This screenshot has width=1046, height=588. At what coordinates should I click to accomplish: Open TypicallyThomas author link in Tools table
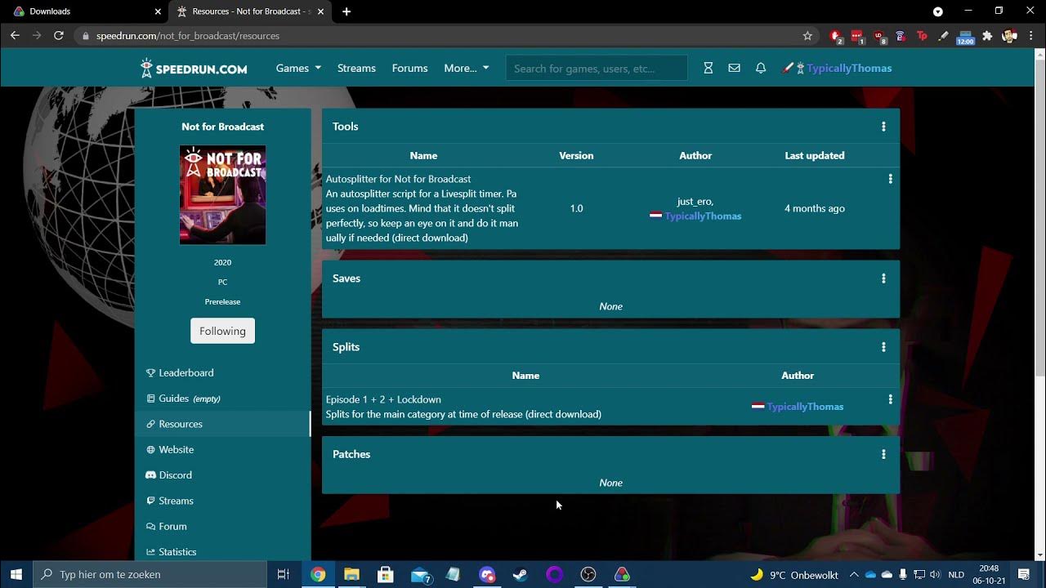[703, 216]
